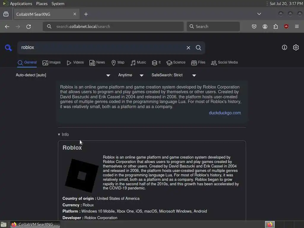Viewport: 304px width, 228px height.
Task: Click the Show Desktop taskbar icon
Action: point(4,224)
